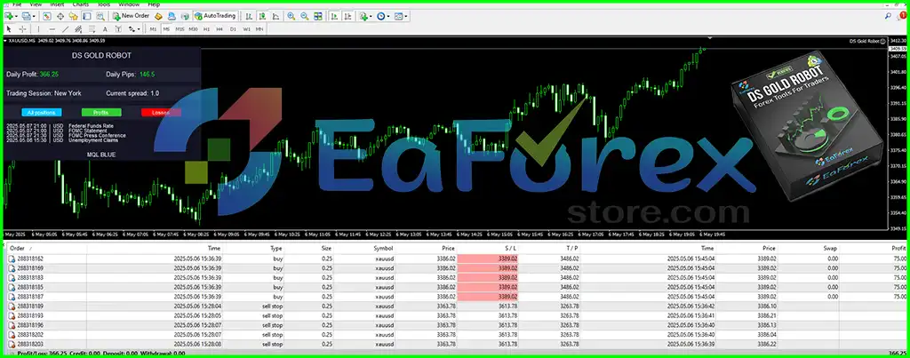Switch timeframe to M30
This screenshot has height=358, width=910.
[x=193, y=29]
